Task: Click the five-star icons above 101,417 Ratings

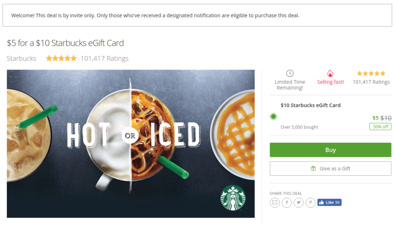Action: click(371, 73)
